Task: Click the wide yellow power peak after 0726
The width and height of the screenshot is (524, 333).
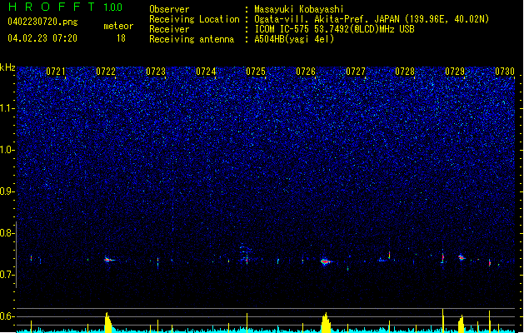Action: point(326,322)
